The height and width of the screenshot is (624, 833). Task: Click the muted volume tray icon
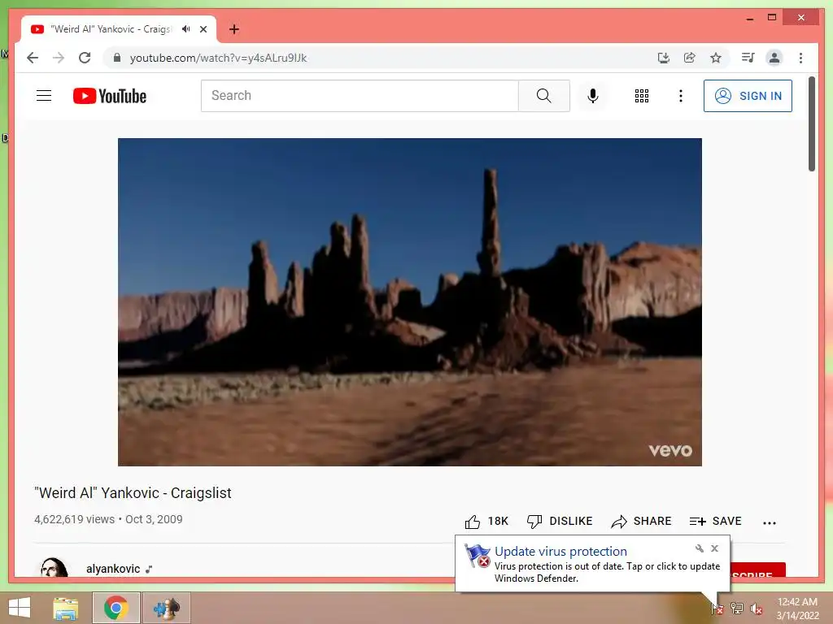point(756,608)
